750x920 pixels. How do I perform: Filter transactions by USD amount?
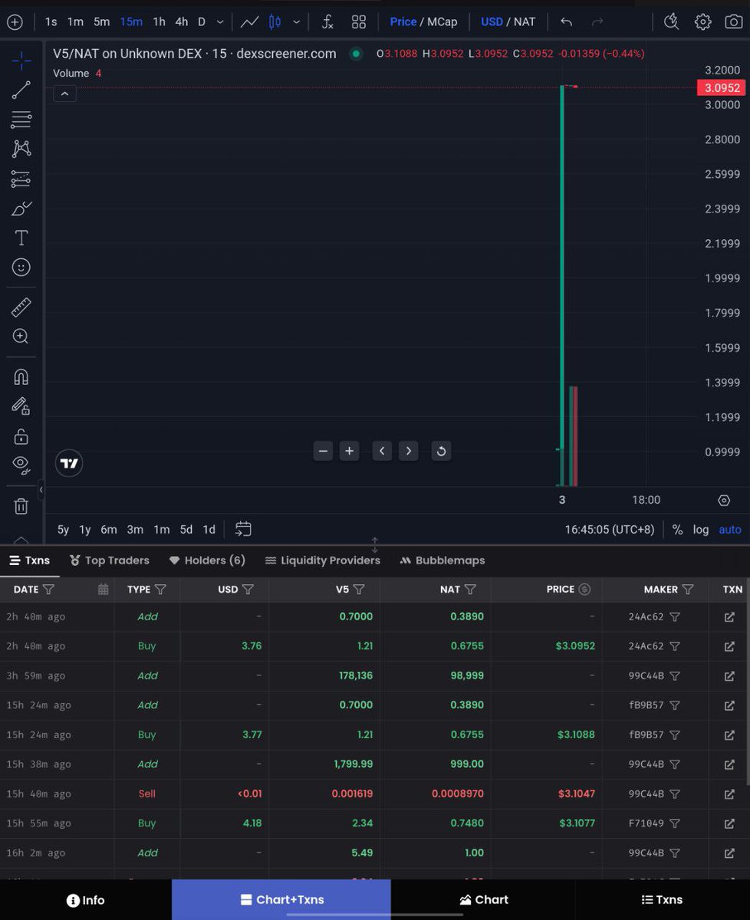click(248, 590)
